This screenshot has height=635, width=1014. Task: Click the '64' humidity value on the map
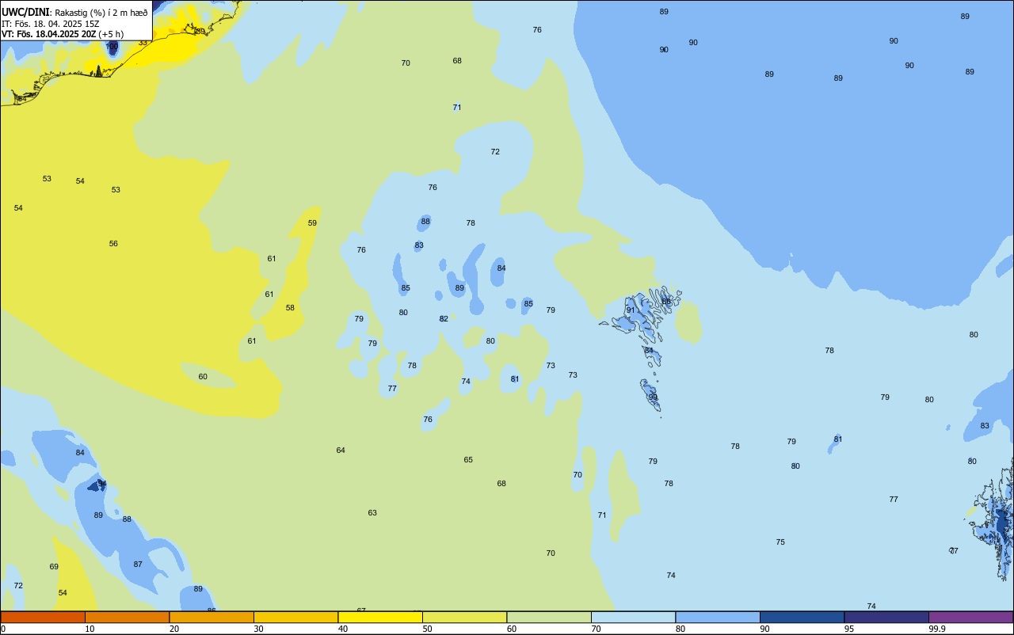pyautogui.click(x=341, y=451)
